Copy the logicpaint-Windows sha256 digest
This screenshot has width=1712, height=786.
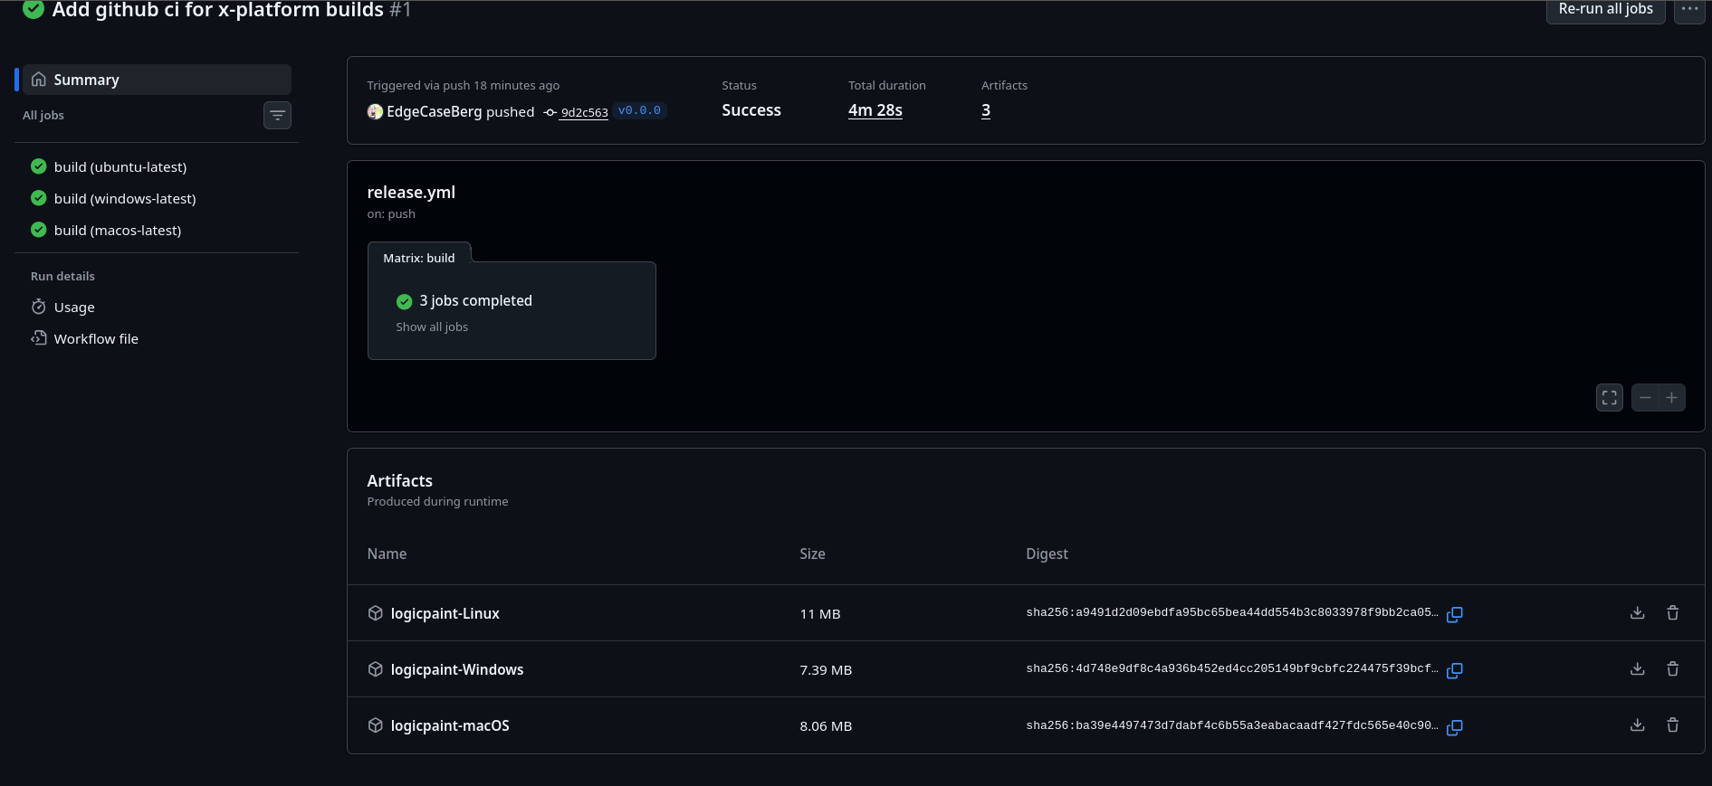click(1454, 670)
